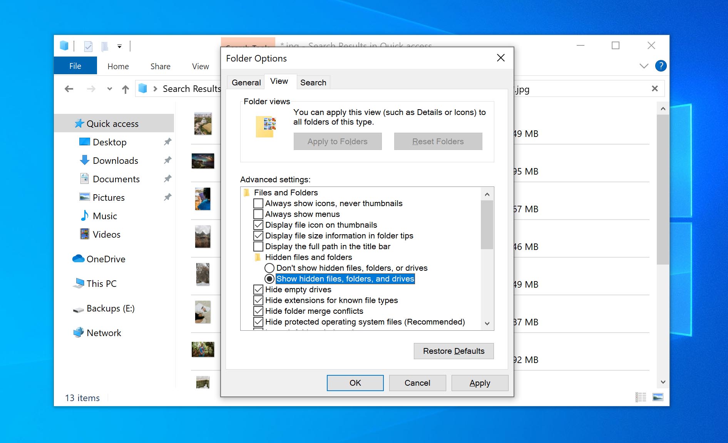Switch to General tab in Folder Options
This screenshot has height=443, width=728.
pyautogui.click(x=246, y=82)
